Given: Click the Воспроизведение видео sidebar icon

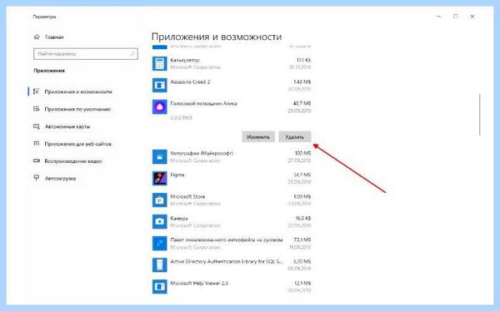Looking at the screenshot, I should coord(37,160).
